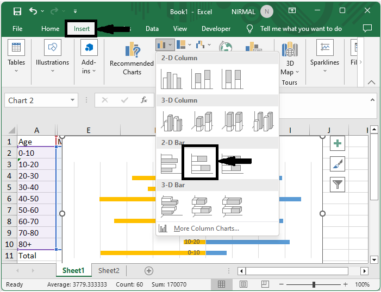Expand the Name Box dropdown arrow
This screenshot has width=381, height=292.
(72, 100)
